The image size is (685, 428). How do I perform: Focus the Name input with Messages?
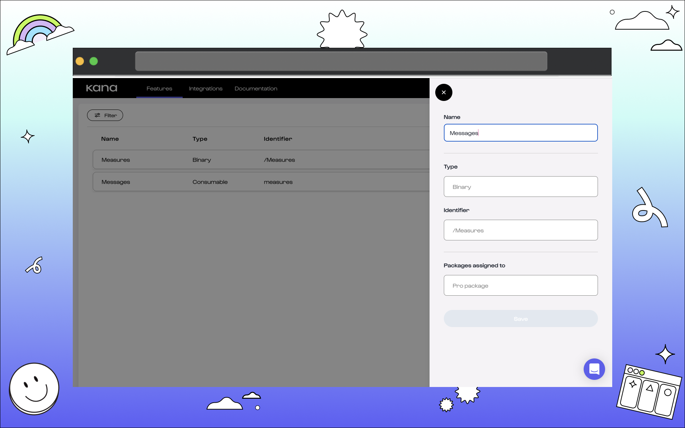[521, 133]
